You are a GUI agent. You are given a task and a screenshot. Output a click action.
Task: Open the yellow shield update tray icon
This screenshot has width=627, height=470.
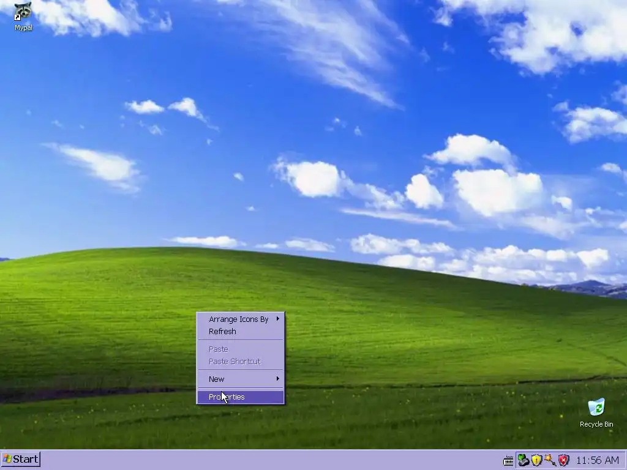tap(536, 460)
